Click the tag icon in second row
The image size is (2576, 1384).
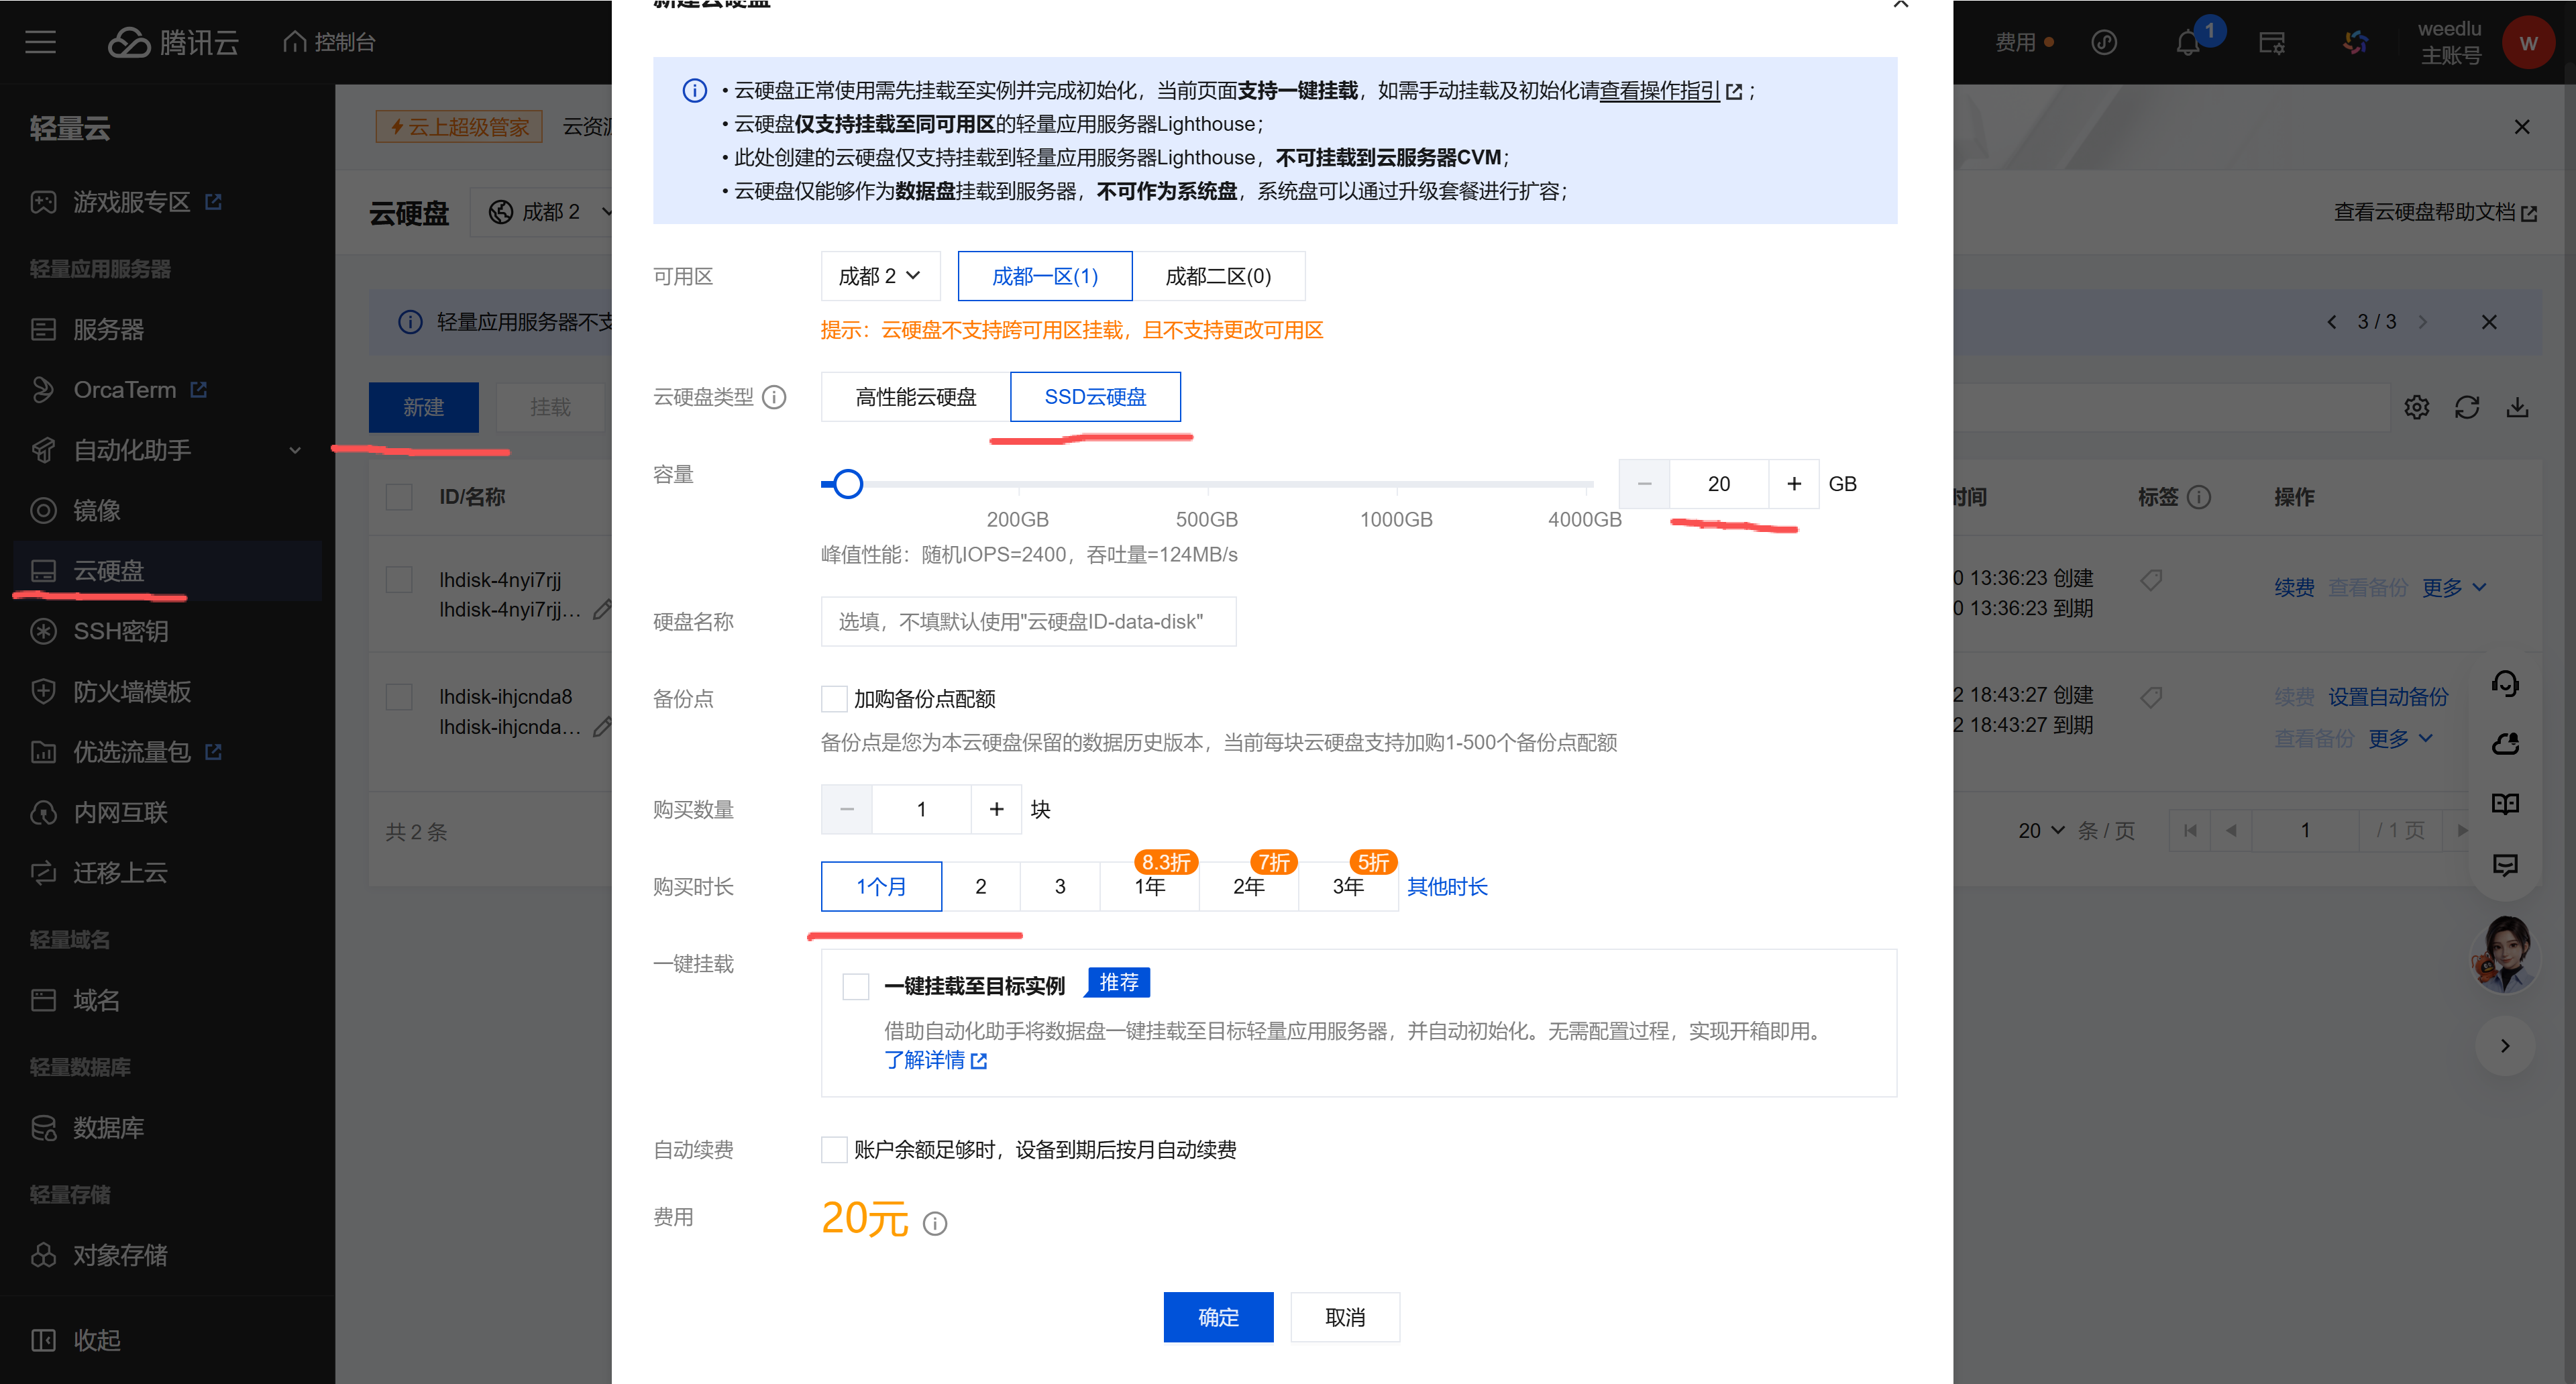tap(2151, 697)
